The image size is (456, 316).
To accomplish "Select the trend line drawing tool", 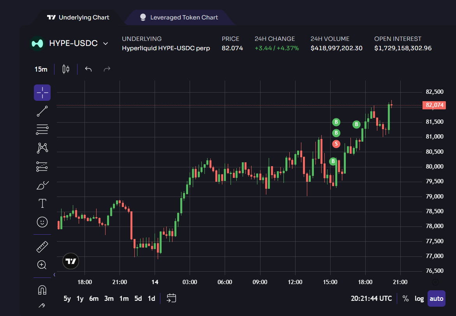I will click(42, 111).
